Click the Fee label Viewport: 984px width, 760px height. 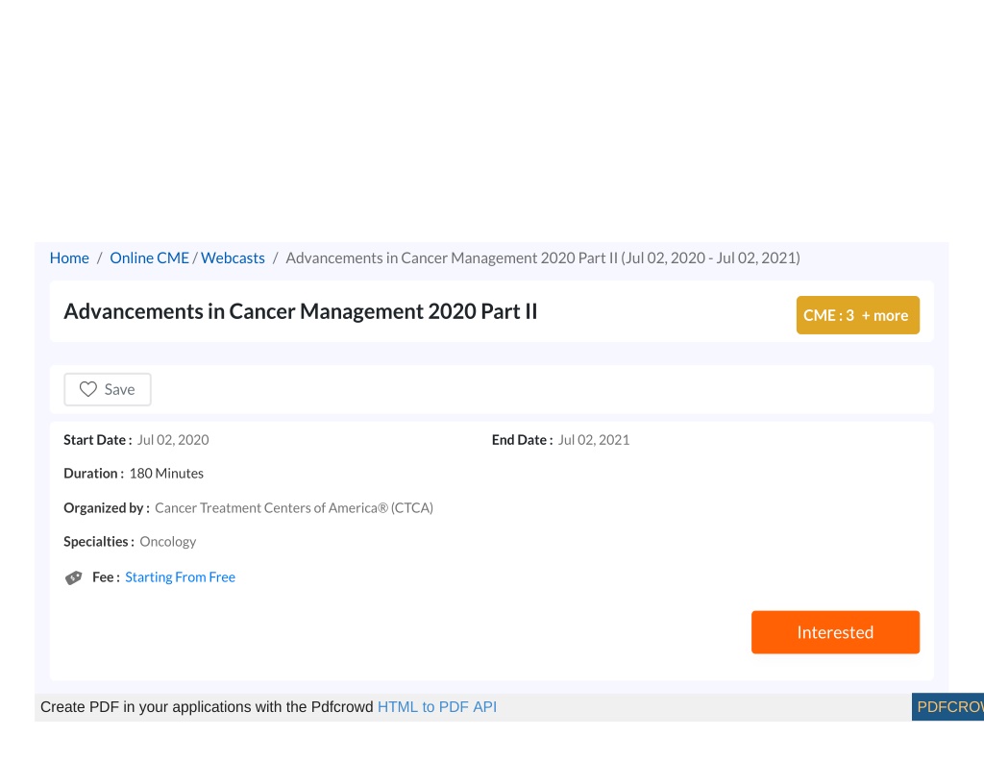(x=106, y=576)
